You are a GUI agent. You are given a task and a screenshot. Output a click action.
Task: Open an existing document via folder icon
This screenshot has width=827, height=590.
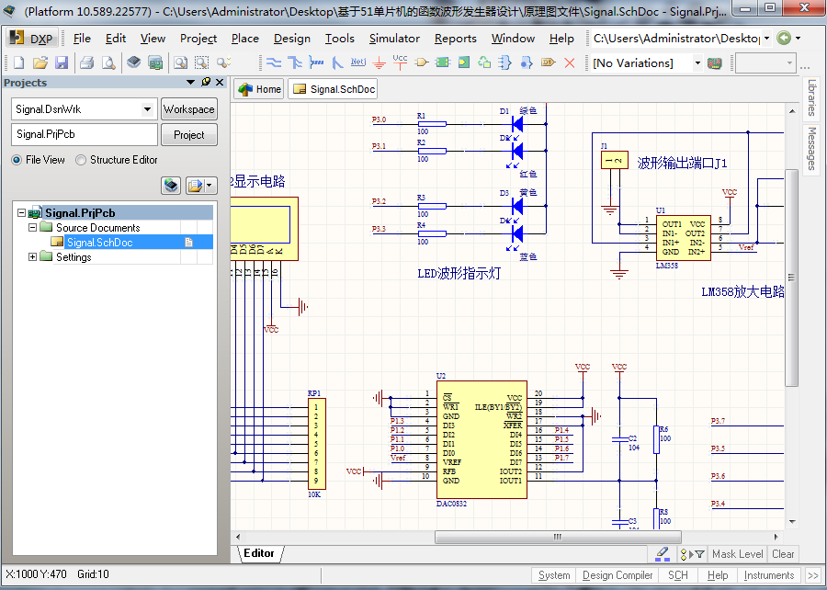[40, 63]
